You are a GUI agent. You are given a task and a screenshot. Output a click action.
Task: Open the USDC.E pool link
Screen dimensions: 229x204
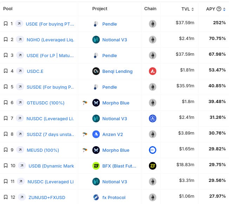[x=35, y=72]
